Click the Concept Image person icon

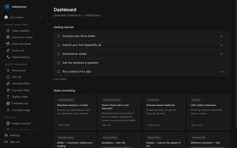8,110
